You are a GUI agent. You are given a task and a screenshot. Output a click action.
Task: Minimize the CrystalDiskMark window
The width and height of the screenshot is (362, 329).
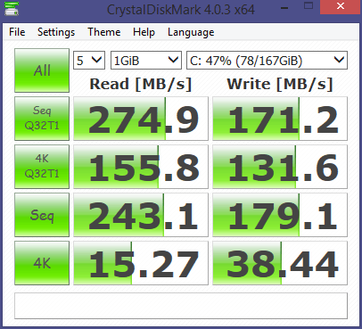click(284, 7)
